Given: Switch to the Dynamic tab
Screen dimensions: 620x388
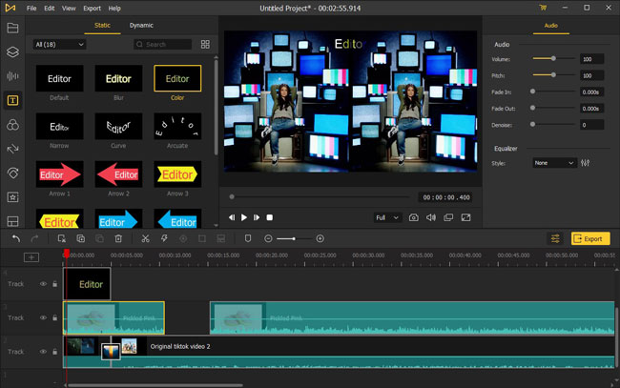Looking at the screenshot, I should (x=141, y=26).
